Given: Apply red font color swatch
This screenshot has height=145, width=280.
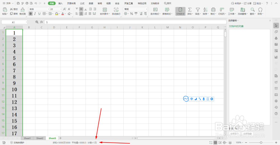Looking at the screenshot, I should coord(63,14).
